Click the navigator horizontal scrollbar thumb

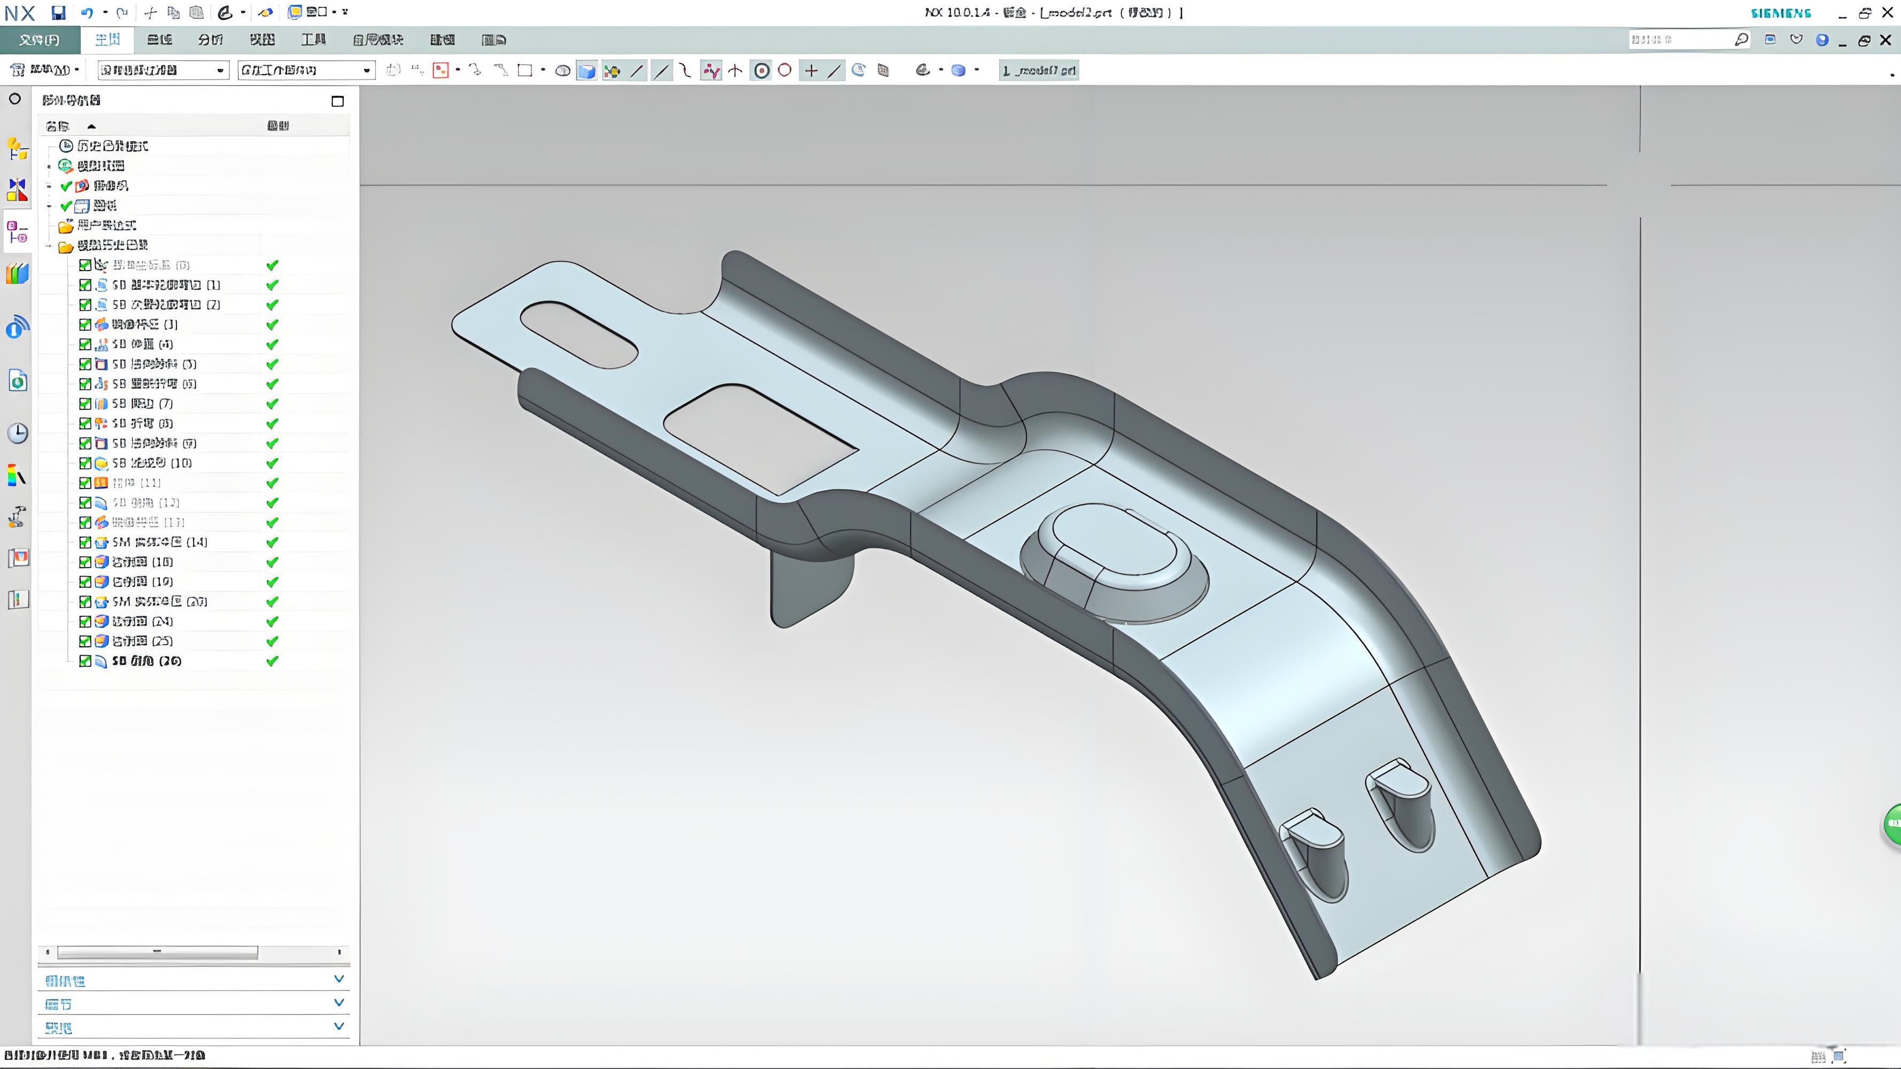tap(157, 952)
